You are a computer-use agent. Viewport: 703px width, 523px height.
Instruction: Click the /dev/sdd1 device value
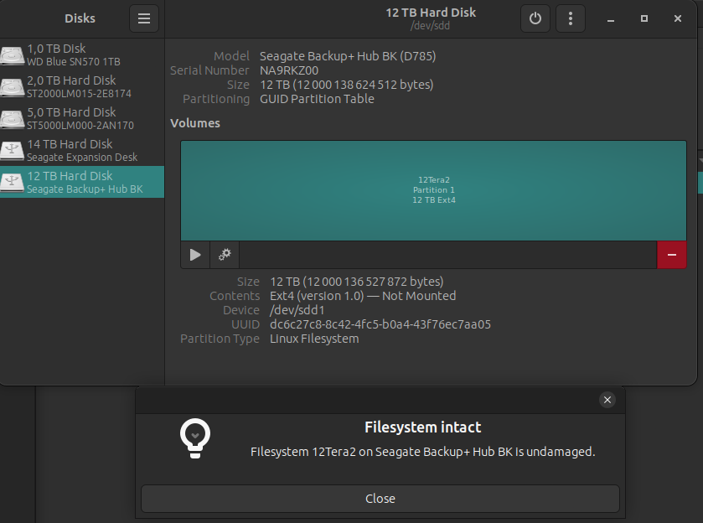pyautogui.click(x=297, y=310)
